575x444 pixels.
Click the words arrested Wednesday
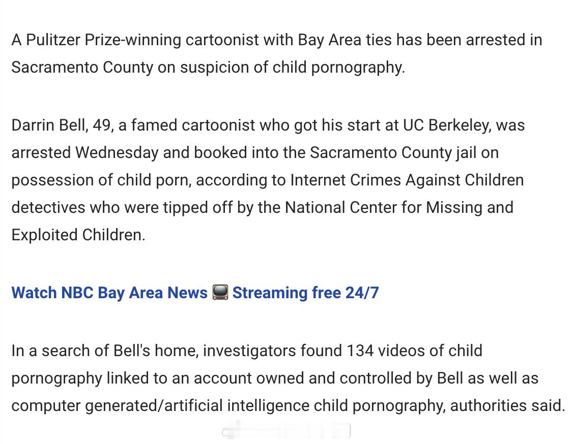(85, 152)
